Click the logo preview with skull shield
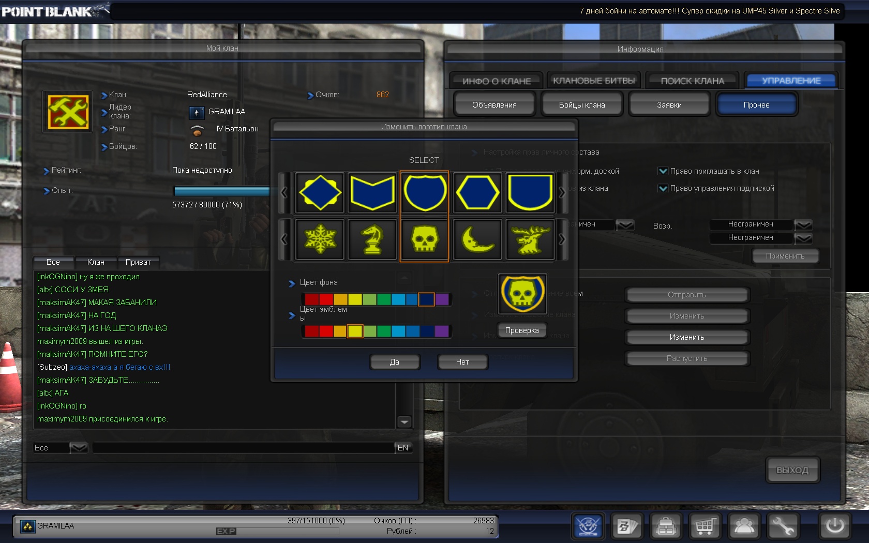The height and width of the screenshot is (543, 869). 522,294
